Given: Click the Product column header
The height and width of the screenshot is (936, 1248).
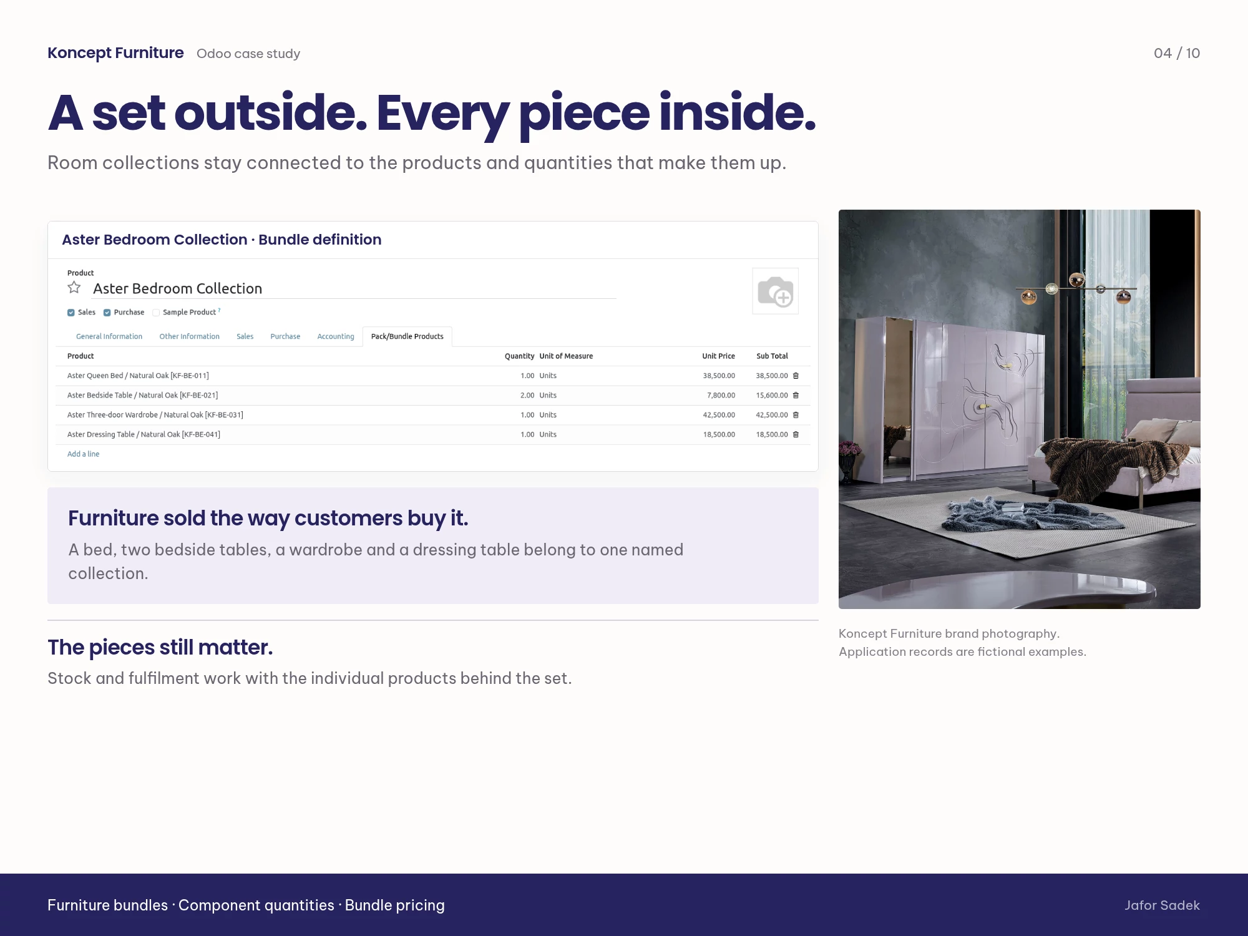Looking at the screenshot, I should pyautogui.click(x=80, y=356).
